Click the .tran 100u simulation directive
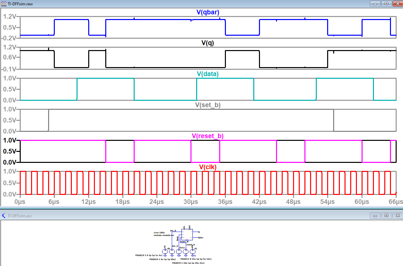This screenshot has width=403, height=266. (x=159, y=232)
